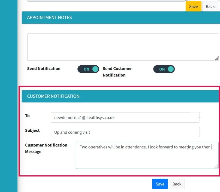Grab the Appointment Notes text area resize handle
220x192 pixels.
tap(217, 58)
